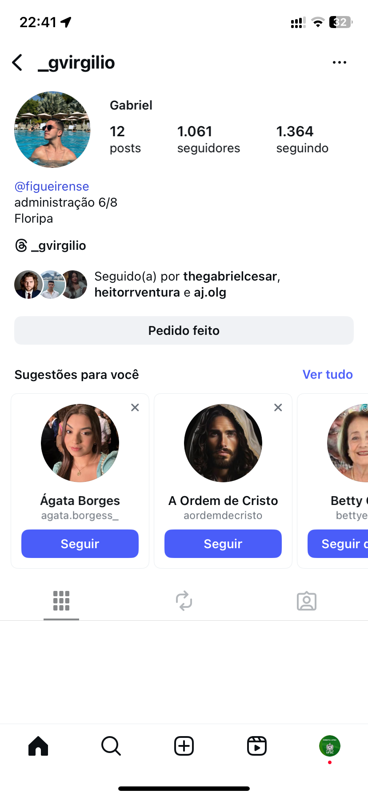Image resolution: width=368 pixels, height=798 pixels.
Task: Open the Reels icon
Action: point(257,746)
